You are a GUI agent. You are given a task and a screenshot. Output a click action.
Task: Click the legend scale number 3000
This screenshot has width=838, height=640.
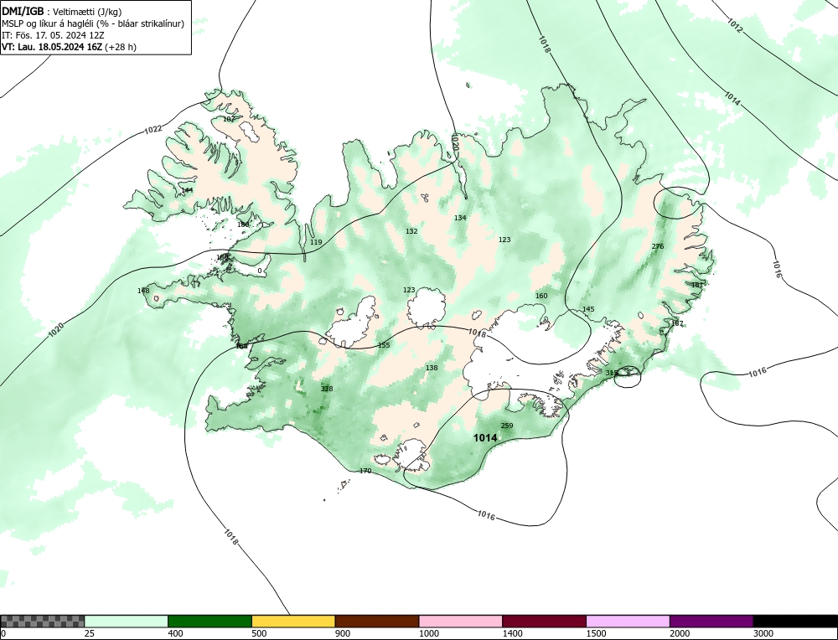763,633
